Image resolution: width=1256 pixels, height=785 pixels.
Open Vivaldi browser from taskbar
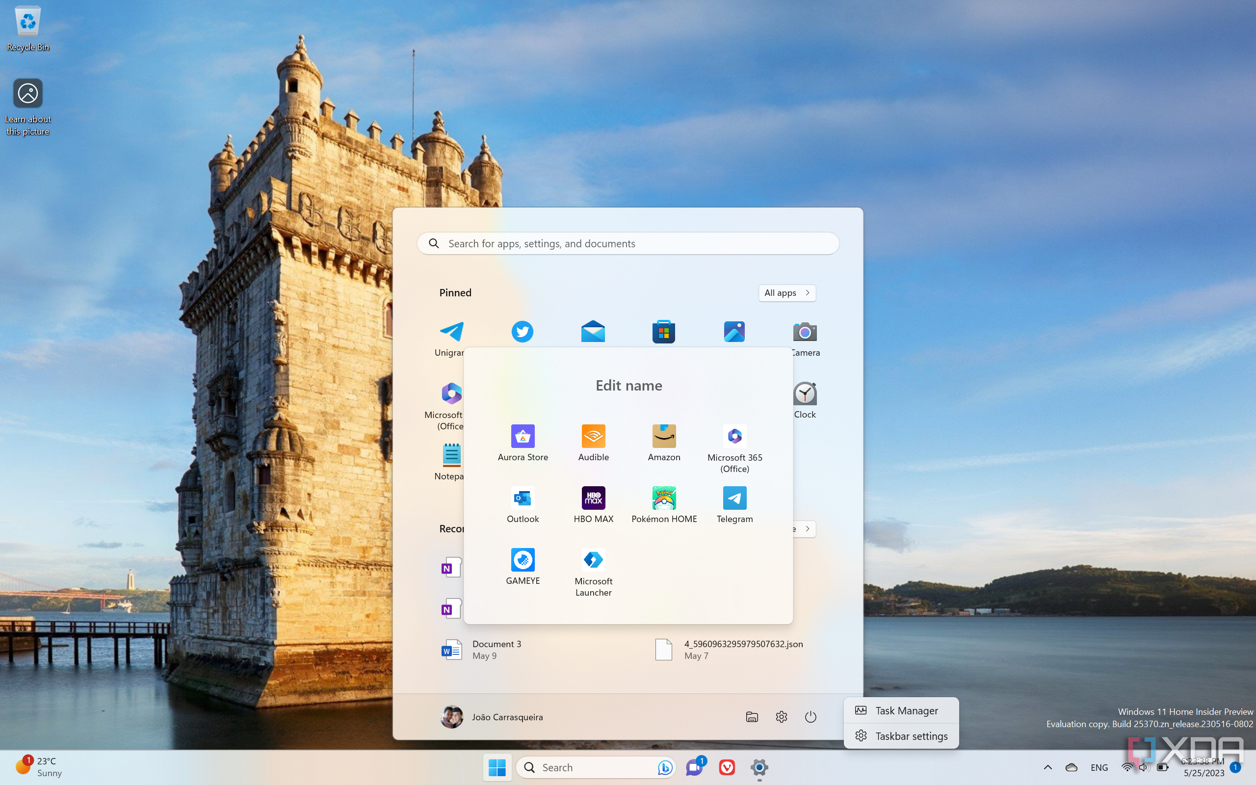point(727,767)
